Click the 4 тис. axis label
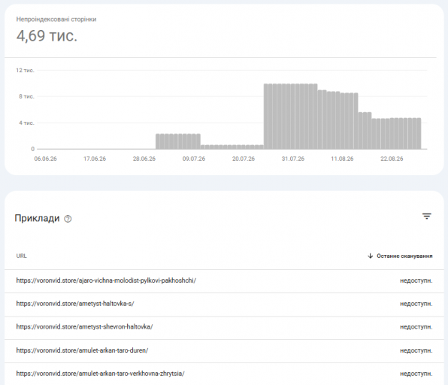Viewport: 448px width, 385px height. tap(26, 123)
